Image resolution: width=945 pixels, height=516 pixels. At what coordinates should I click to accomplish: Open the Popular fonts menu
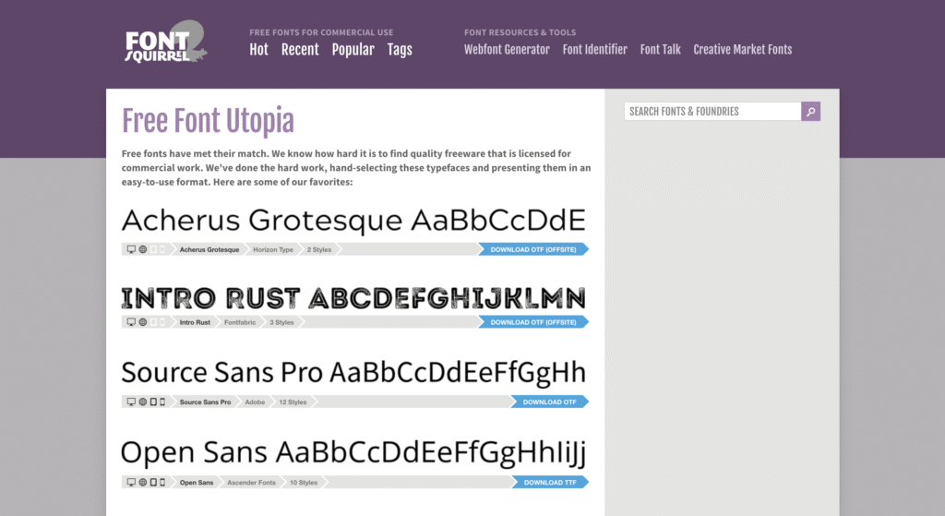coord(353,50)
